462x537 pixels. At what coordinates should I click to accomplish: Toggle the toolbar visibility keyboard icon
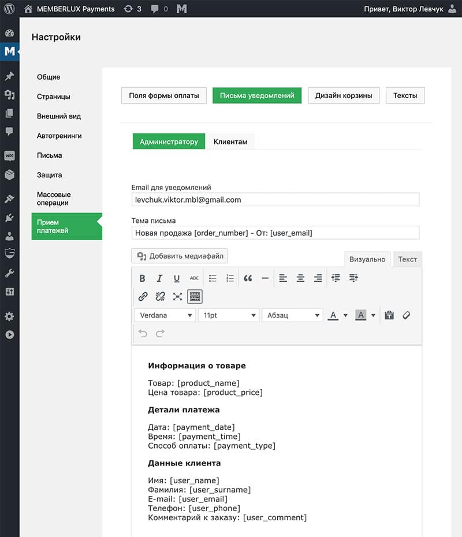pos(195,297)
